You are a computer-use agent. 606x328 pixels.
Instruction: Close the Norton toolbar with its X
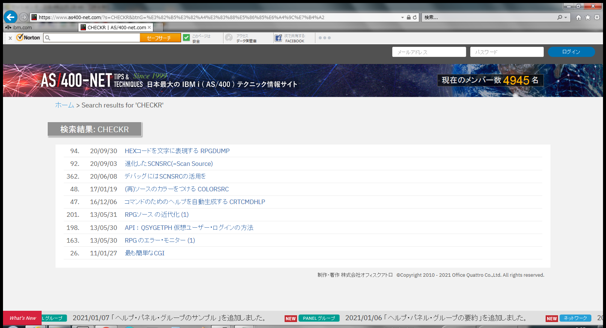point(10,38)
